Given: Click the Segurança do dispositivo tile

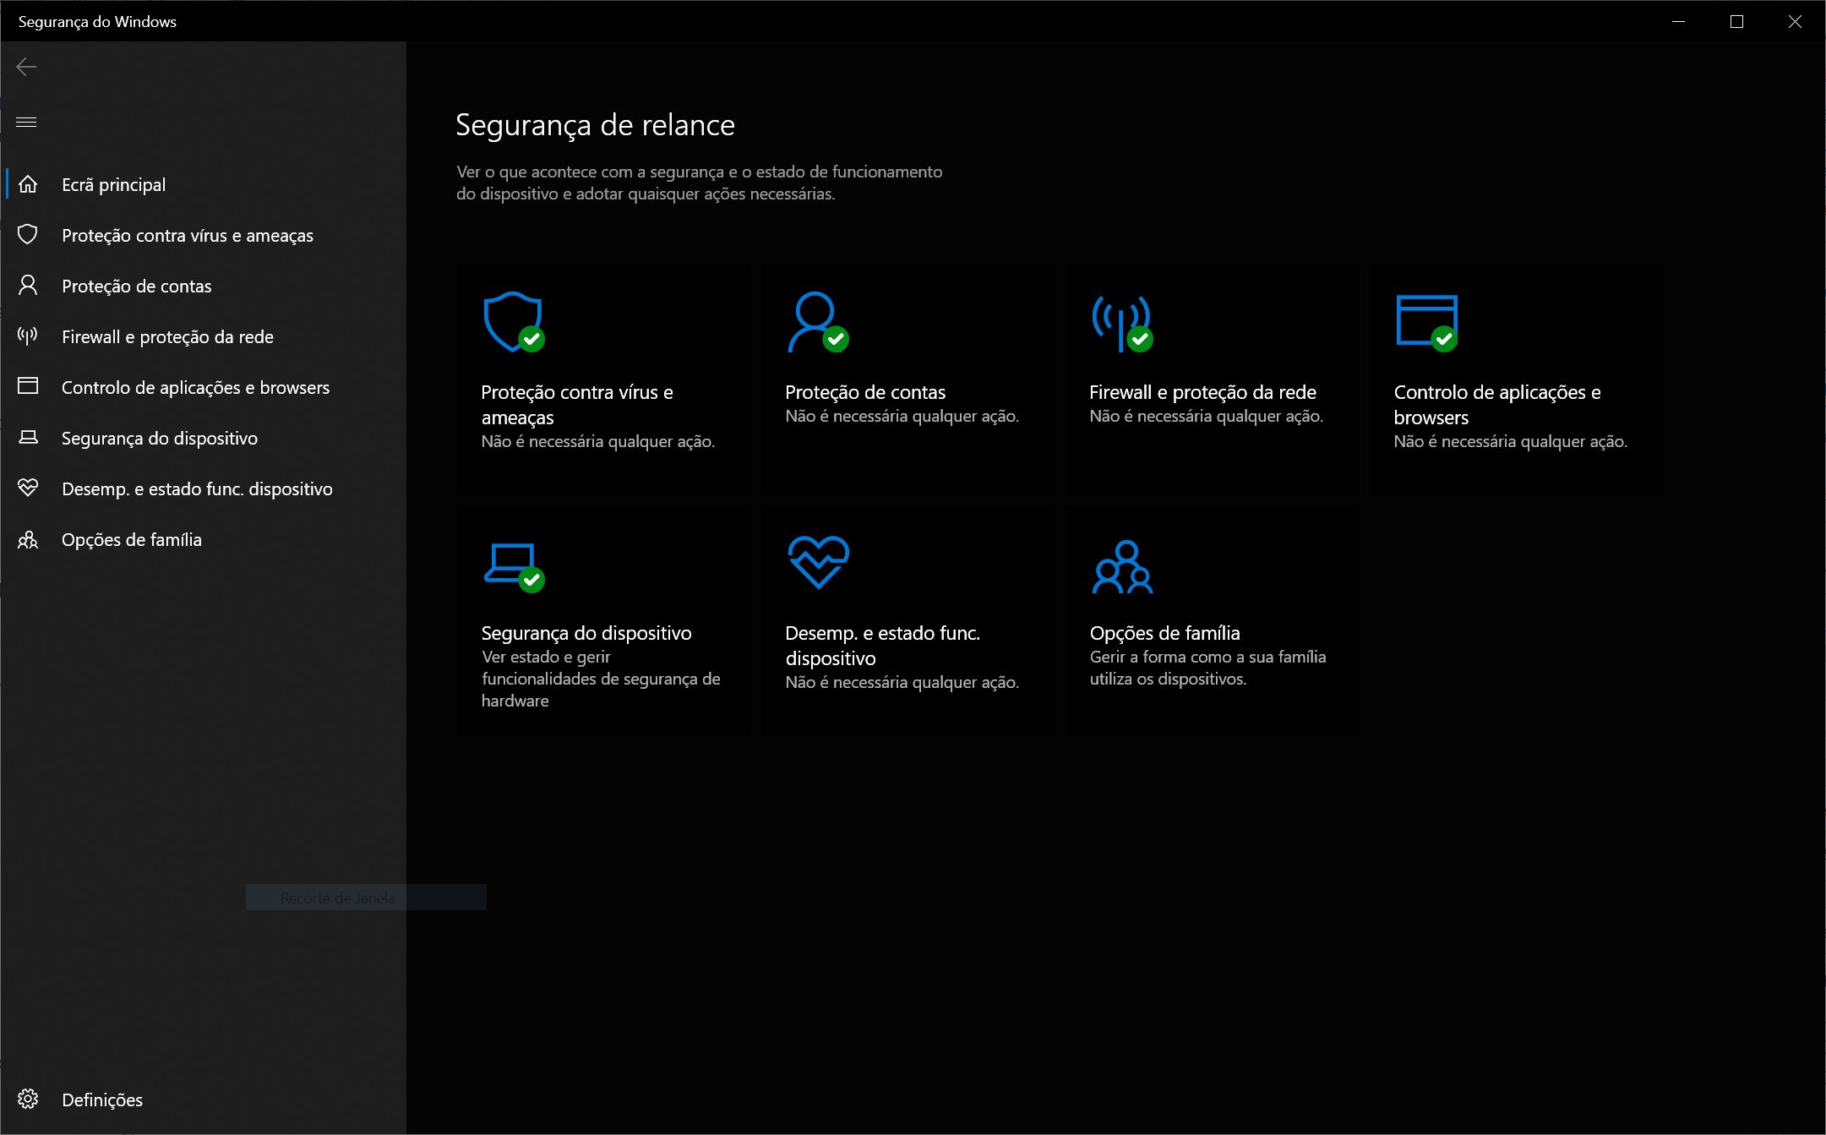Looking at the screenshot, I should (602, 621).
